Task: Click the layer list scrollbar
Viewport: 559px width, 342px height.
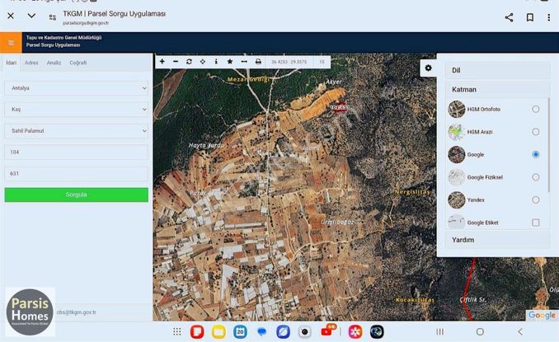Action: [x=548, y=146]
